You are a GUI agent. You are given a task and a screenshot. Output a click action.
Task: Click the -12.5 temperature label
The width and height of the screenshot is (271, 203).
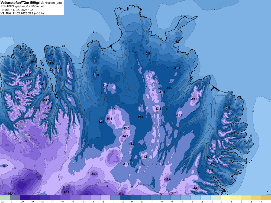210,170
